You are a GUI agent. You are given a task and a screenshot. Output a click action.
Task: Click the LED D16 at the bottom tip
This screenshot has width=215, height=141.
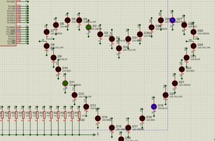point(121,139)
